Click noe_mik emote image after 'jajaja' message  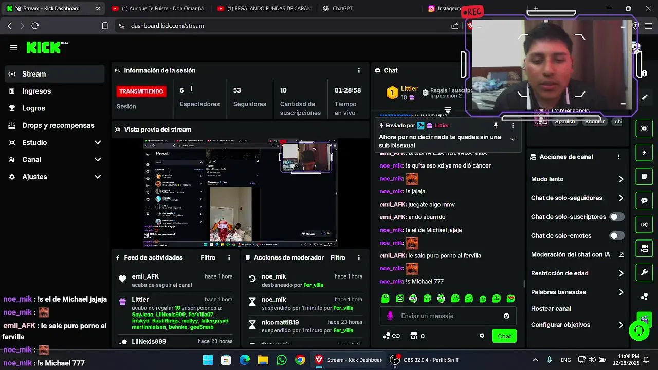coord(412,179)
